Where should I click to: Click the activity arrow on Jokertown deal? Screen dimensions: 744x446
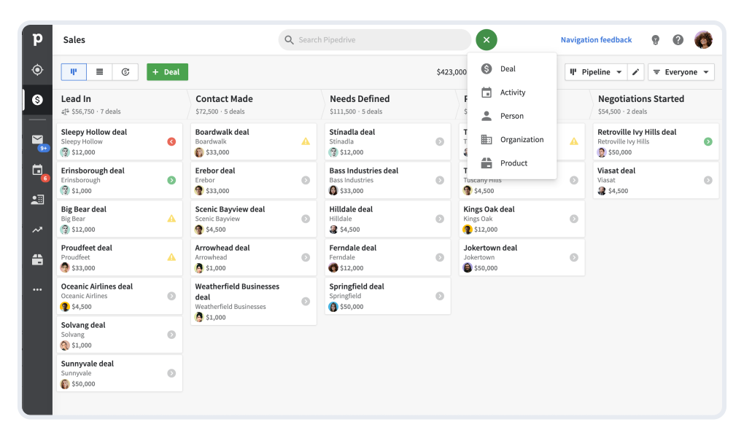[x=574, y=257]
